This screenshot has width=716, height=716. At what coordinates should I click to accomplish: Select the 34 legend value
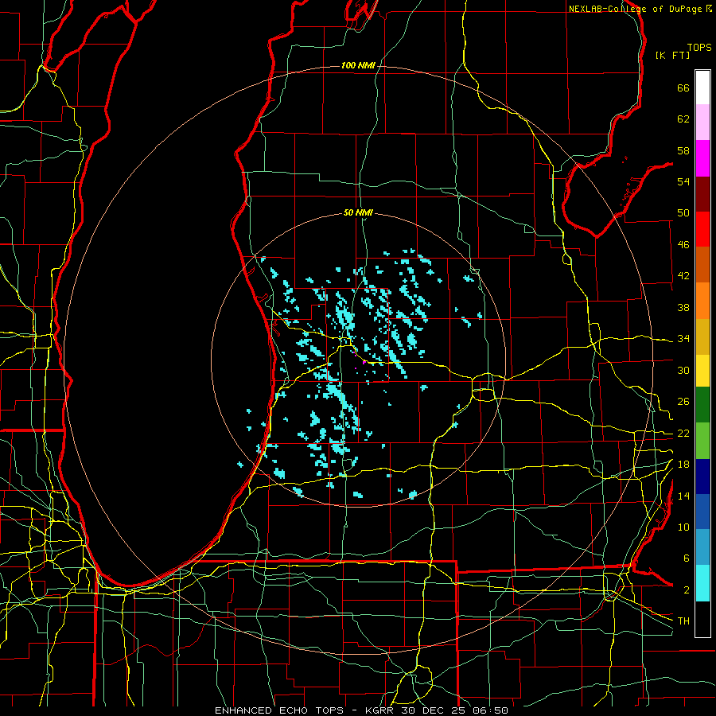[x=683, y=339]
